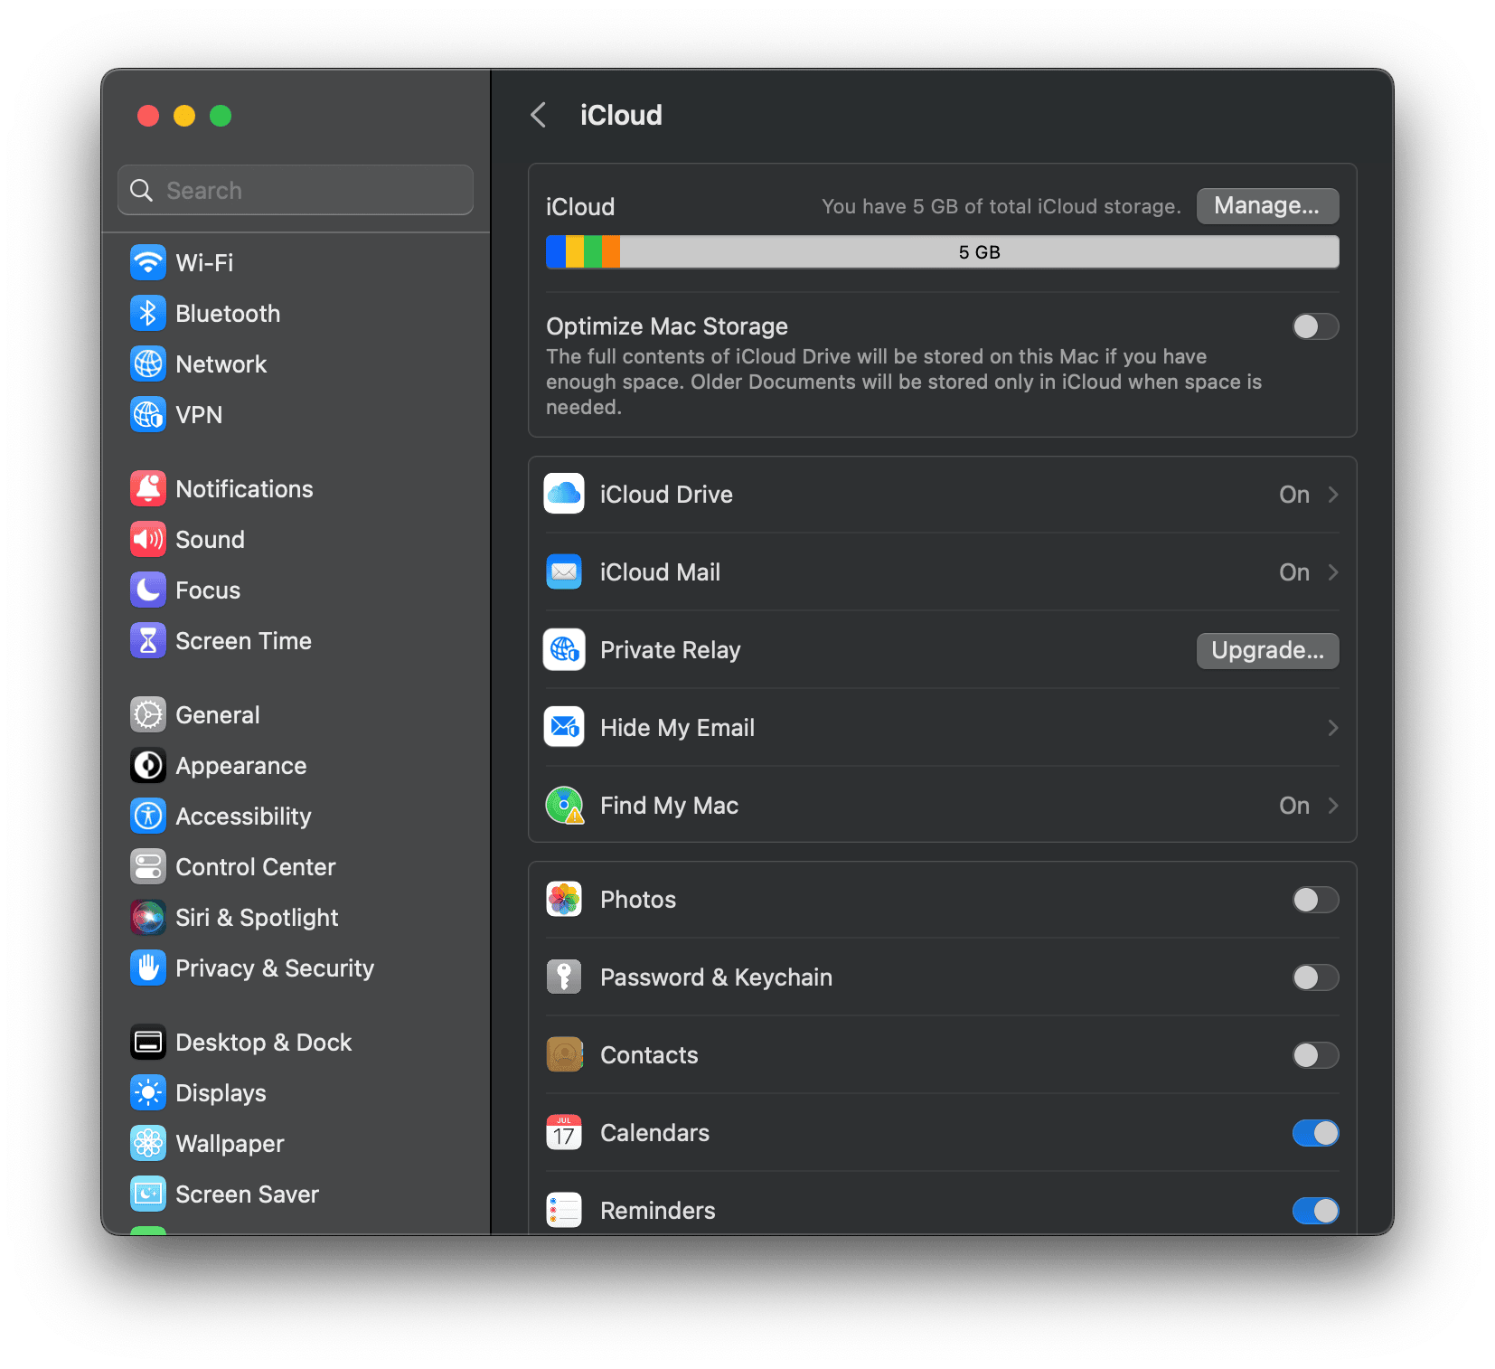This screenshot has height=1369, width=1495.
Task: Click the Private Relay globe icon
Action: coord(564,650)
